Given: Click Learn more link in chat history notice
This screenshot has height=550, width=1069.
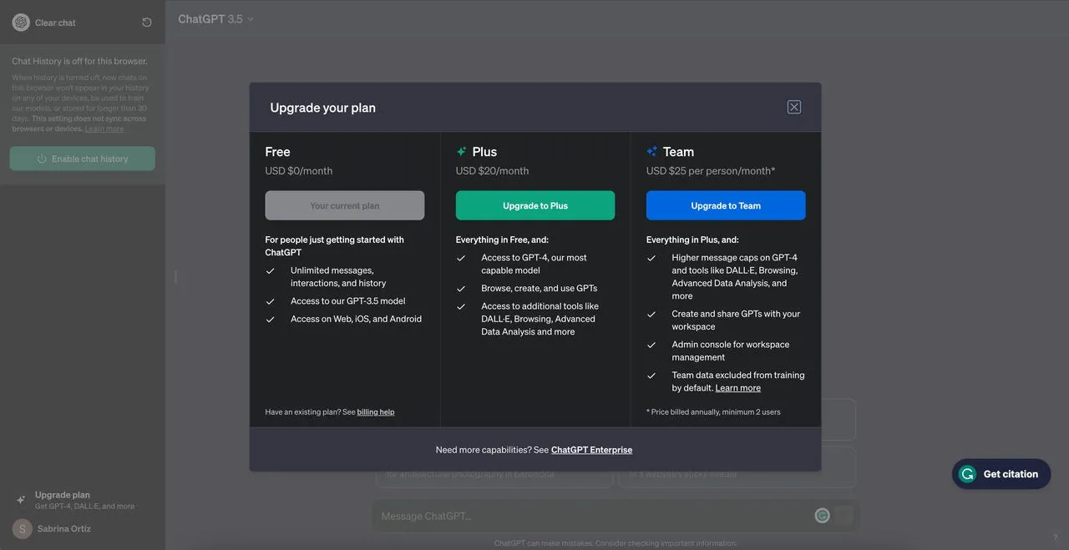Looking at the screenshot, I should tap(104, 129).
